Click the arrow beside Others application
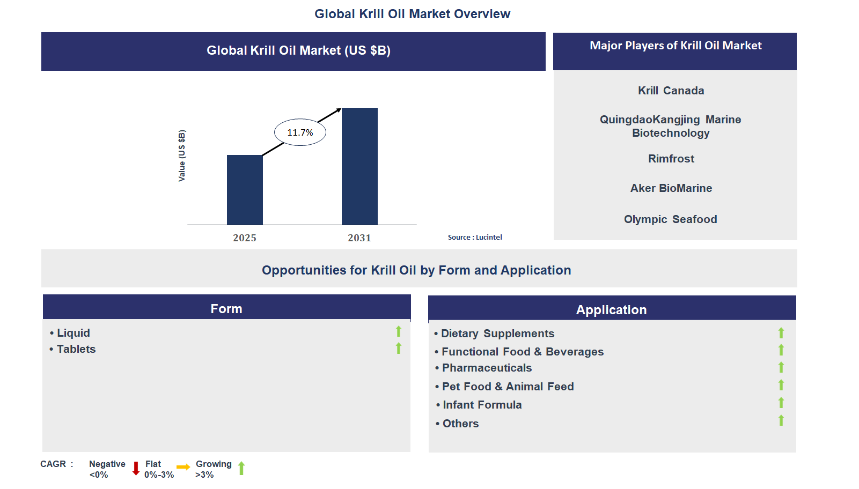Viewport: 859px width, 489px height. point(781,420)
